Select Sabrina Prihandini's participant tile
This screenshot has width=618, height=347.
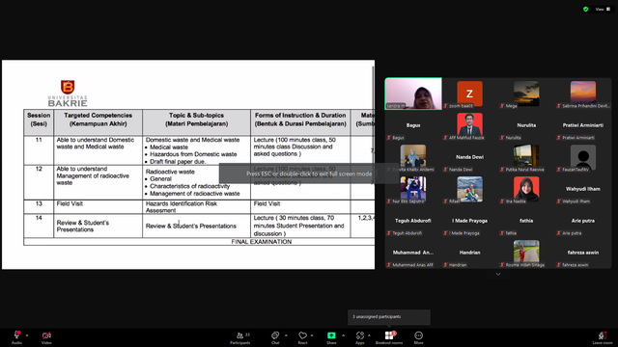coord(583,93)
